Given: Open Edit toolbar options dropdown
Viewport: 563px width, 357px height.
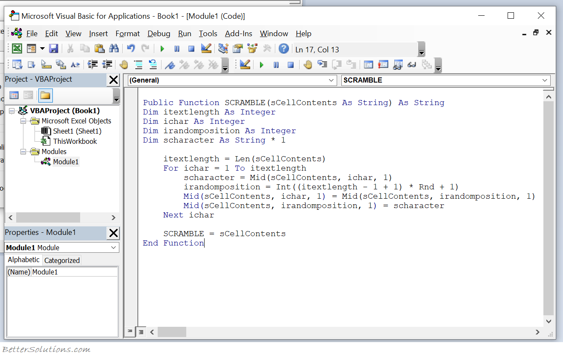Looking at the screenshot, I should (225, 65).
